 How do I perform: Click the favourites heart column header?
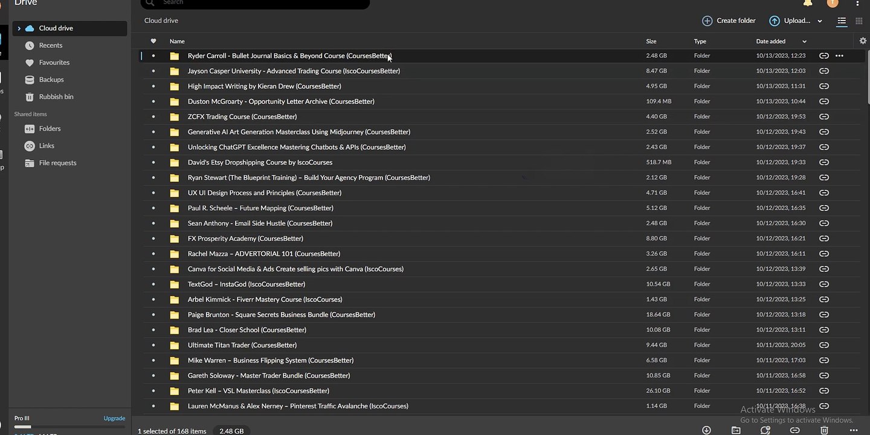(x=153, y=41)
